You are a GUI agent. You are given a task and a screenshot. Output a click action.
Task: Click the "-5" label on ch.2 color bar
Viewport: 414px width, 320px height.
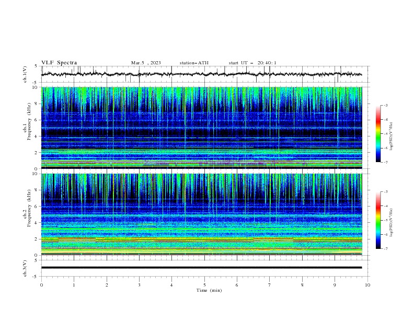(386, 220)
